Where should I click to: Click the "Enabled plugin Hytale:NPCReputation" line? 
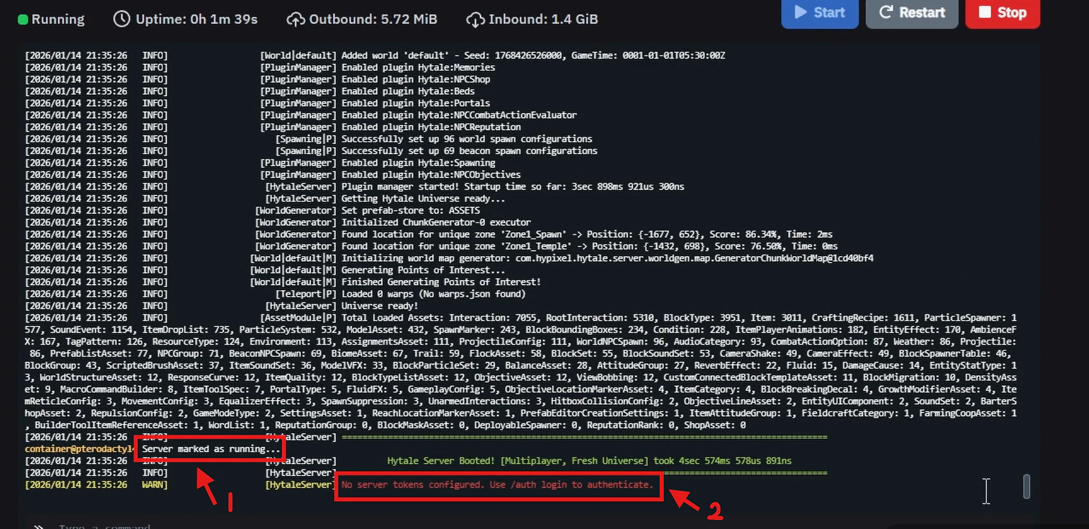(x=431, y=127)
